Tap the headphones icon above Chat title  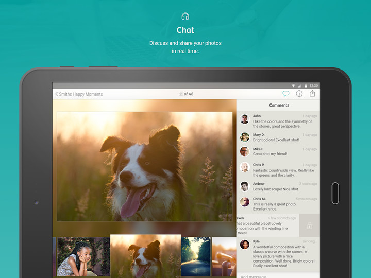(185, 16)
